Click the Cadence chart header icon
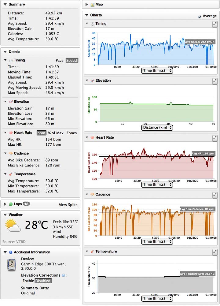 pyautogui.click(x=92, y=195)
